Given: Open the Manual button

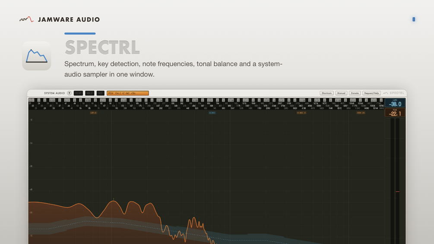Looking at the screenshot, I should pyautogui.click(x=341, y=93).
